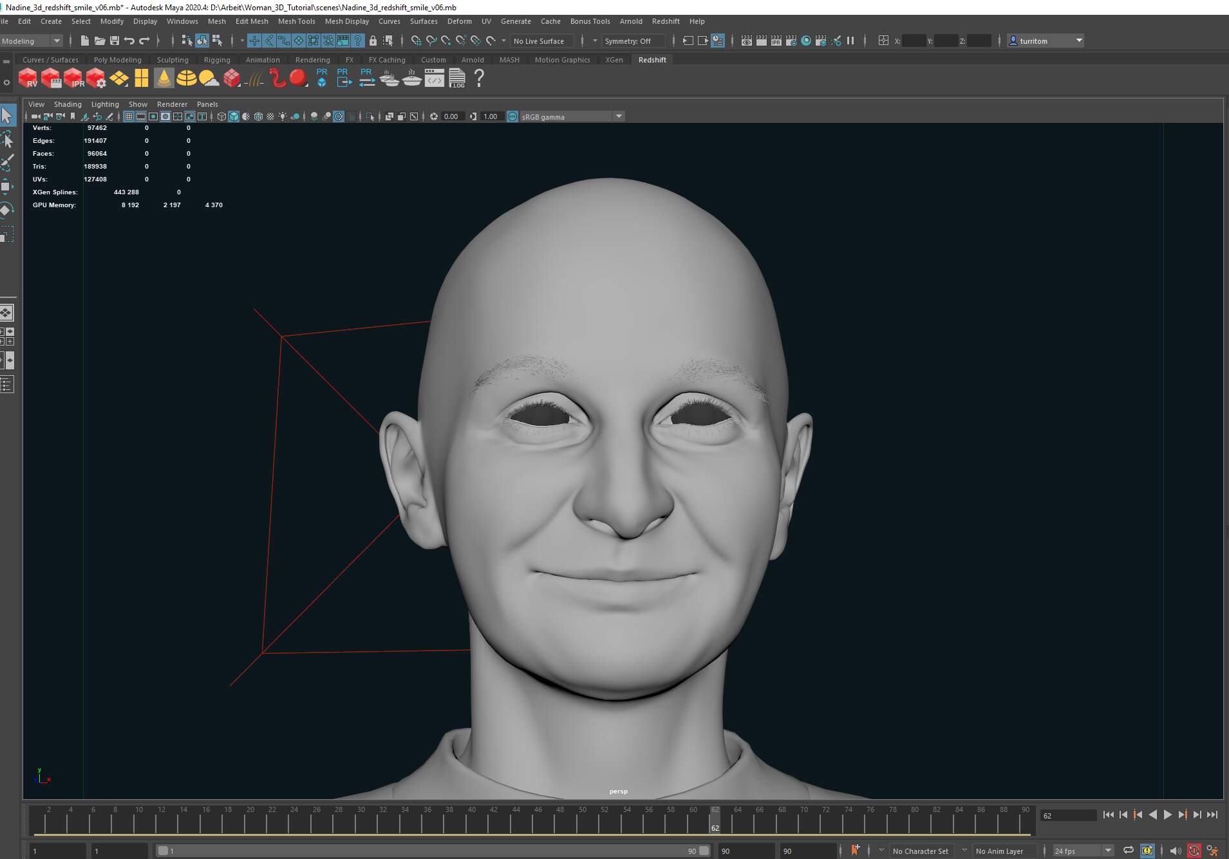Select the XGen hair shelf icon
Viewport: 1229px width, 859px height.
coord(254,79)
